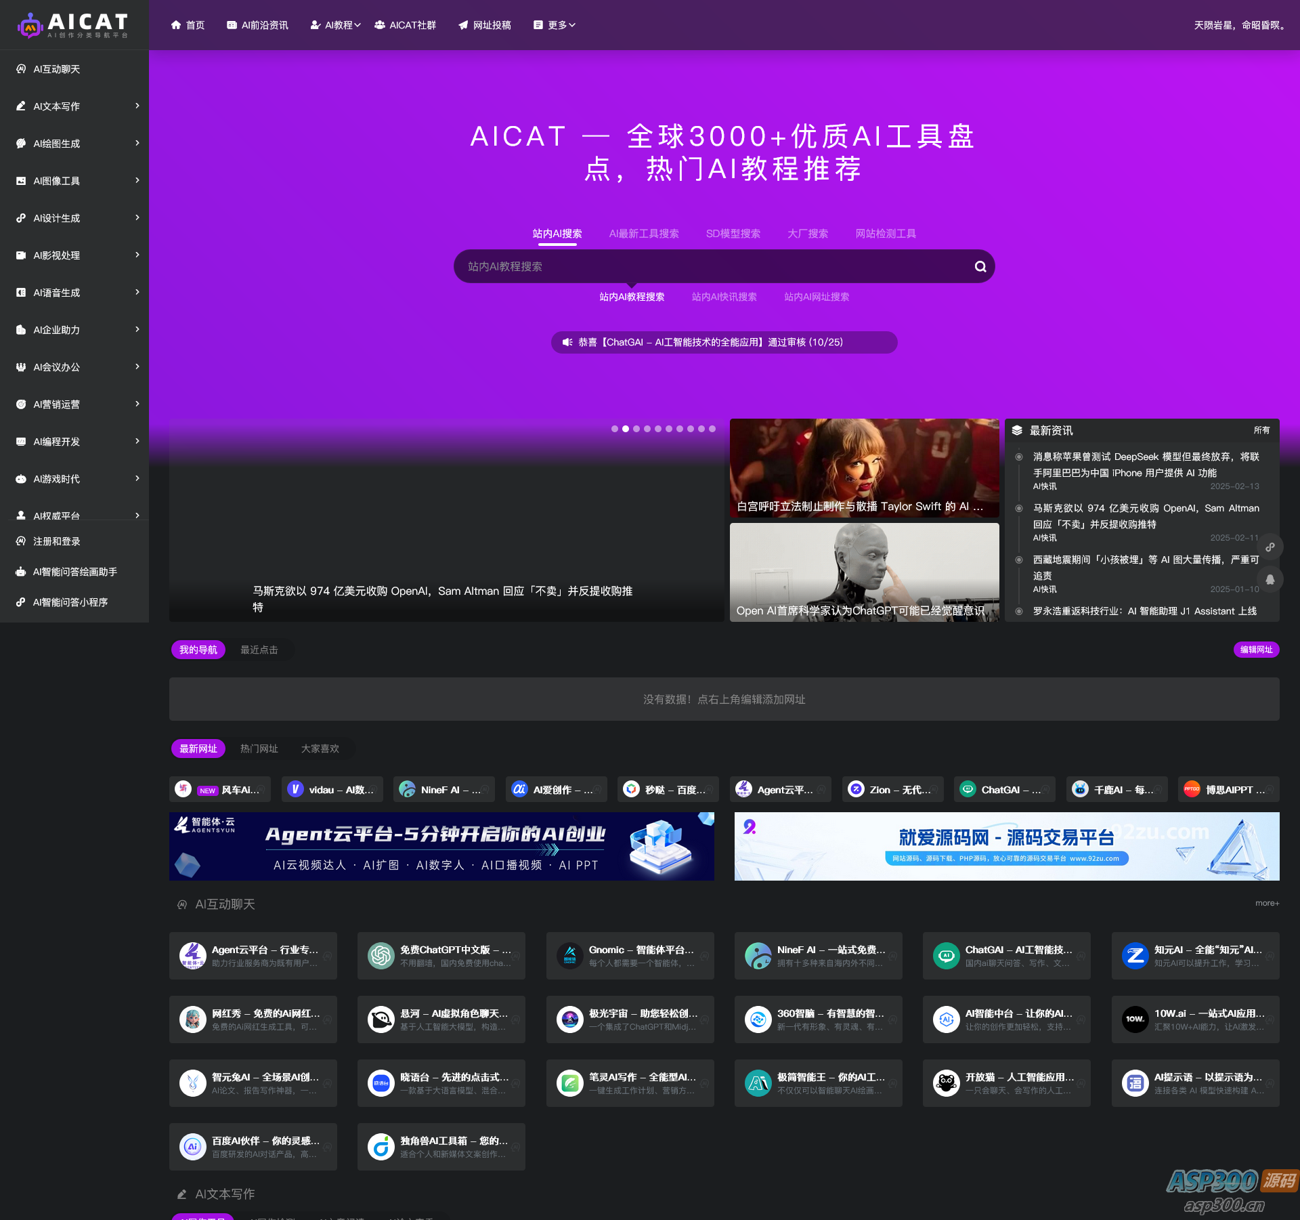Click the search magnifier icon
1300x1220 pixels.
pyautogui.click(x=980, y=267)
